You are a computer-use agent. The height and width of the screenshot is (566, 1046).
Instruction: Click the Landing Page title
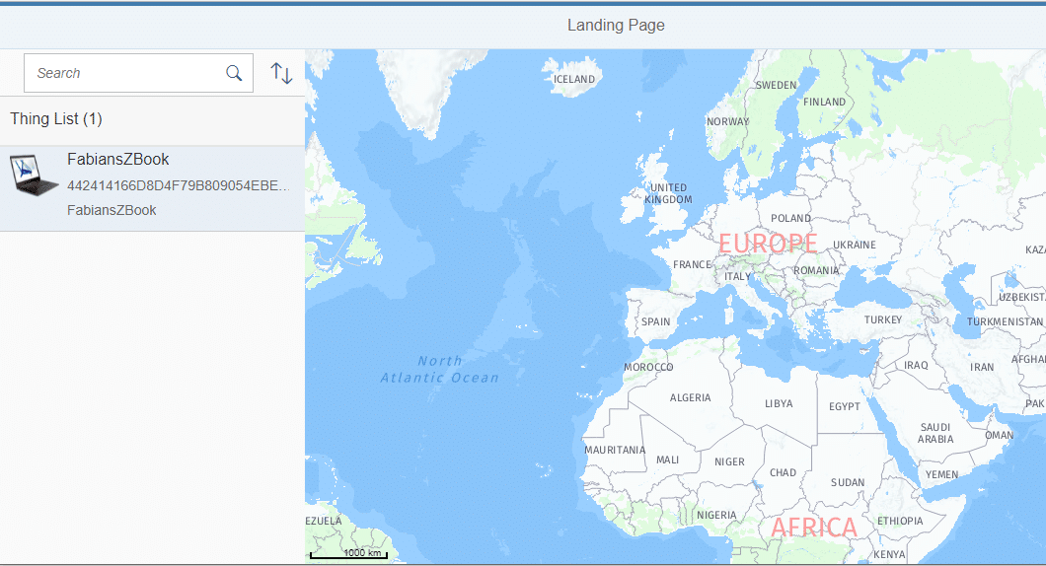tap(616, 25)
